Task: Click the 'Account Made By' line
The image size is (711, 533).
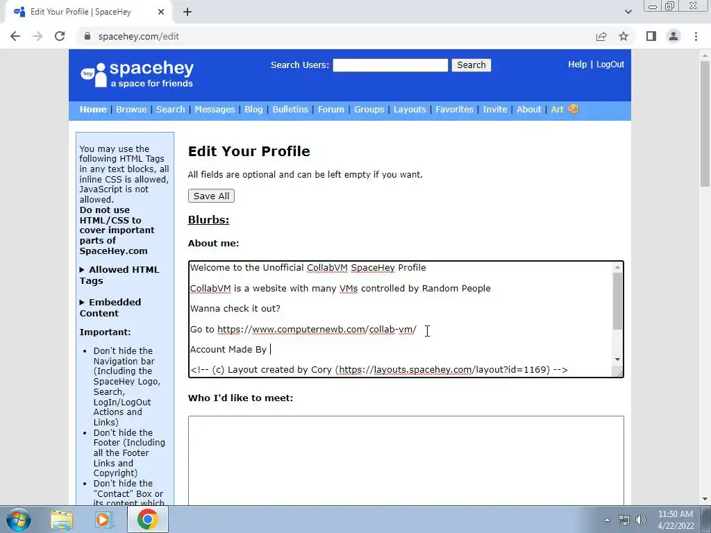Action: pyautogui.click(x=228, y=350)
